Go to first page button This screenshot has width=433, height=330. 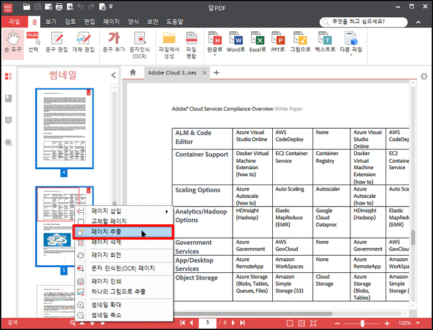click(183, 323)
